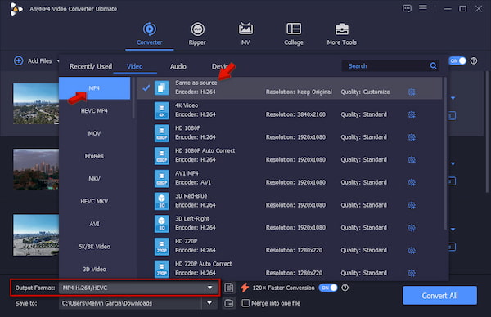Switch to Audio tab
This screenshot has height=317, width=491.
tap(178, 66)
